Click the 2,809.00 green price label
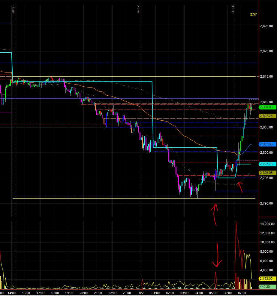This screenshot has height=296, width=277. pyautogui.click(x=268, y=107)
